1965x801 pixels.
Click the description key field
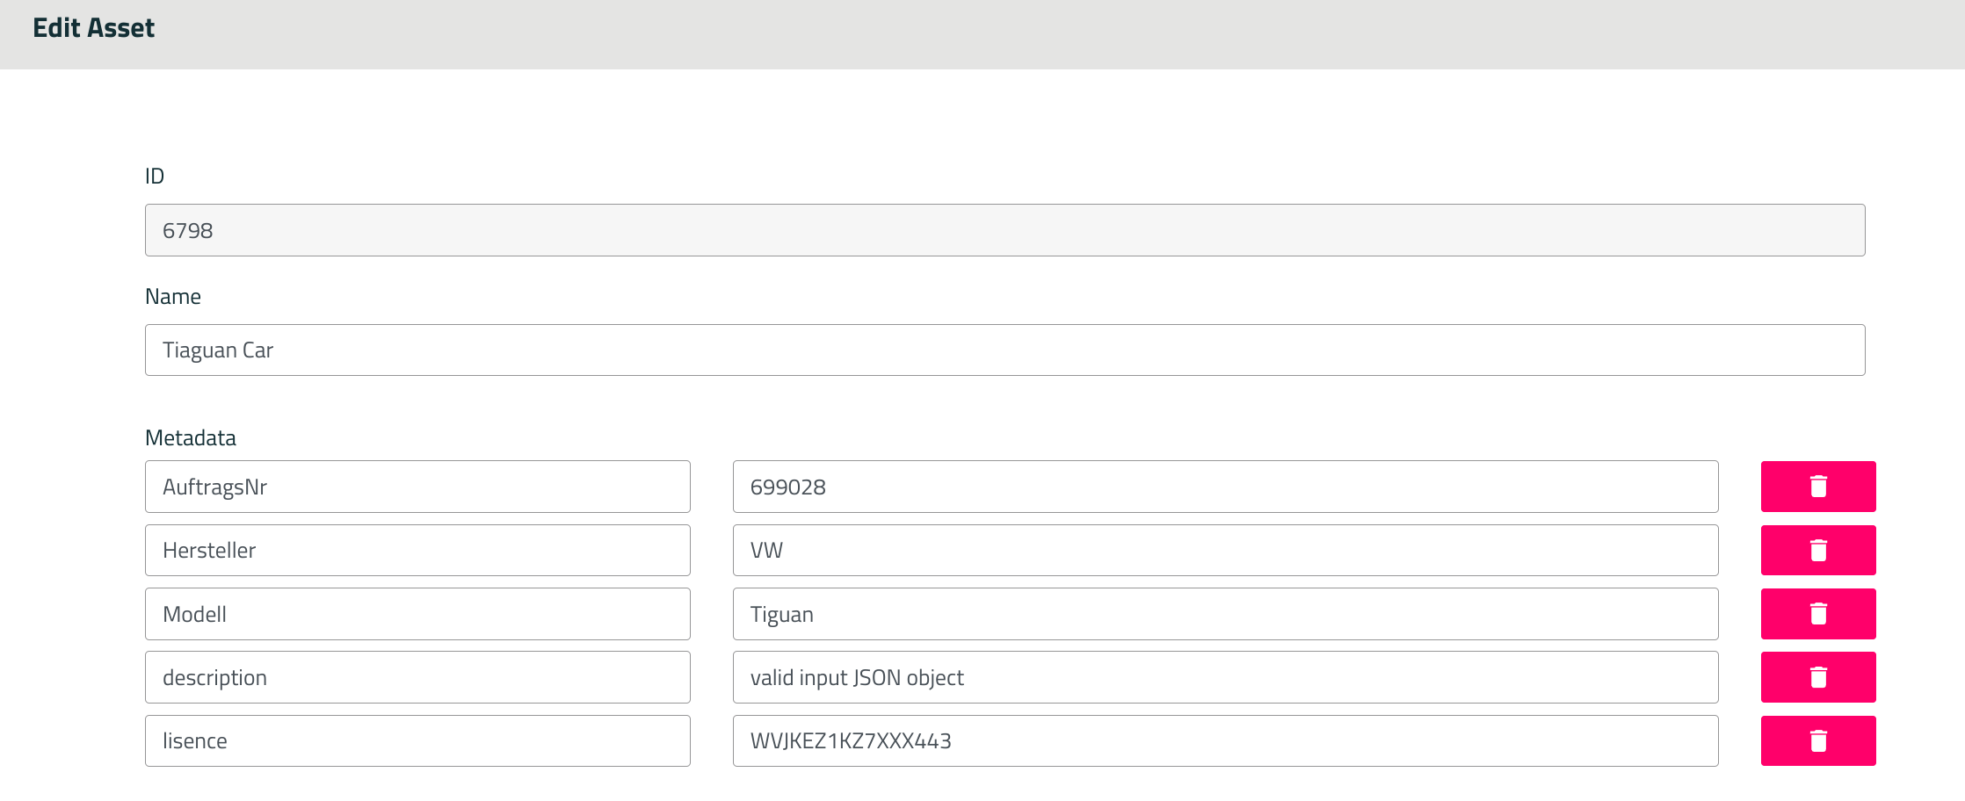417,677
